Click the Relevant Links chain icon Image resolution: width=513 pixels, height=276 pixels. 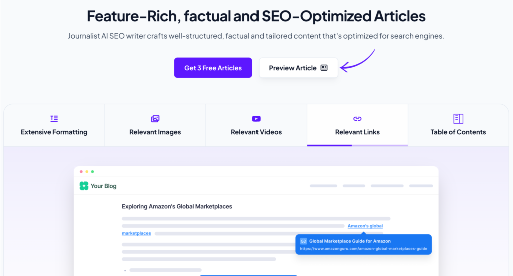[357, 118]
